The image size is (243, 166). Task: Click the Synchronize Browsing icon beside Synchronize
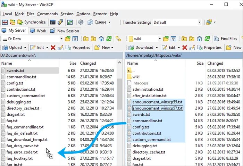tap(12, 22)
